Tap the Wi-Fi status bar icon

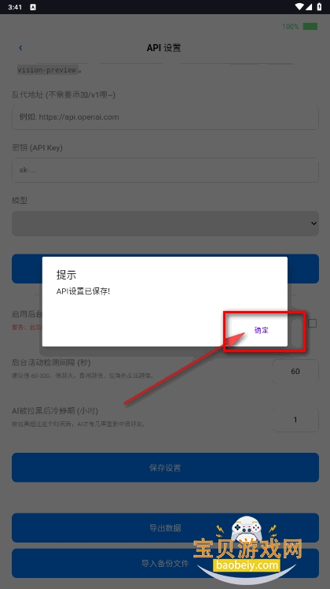point(299,7)
